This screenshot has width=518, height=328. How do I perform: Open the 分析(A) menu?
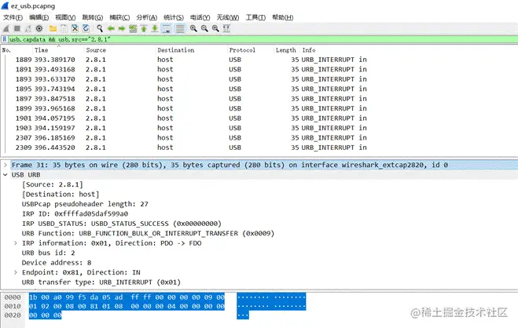coord(147,17)
